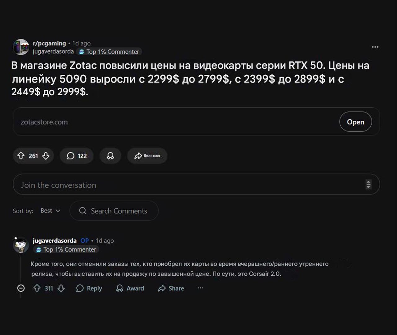Screen dimensions: 397x335
Task: Click the zotacstore.com link preview
Action: point(44,122)
